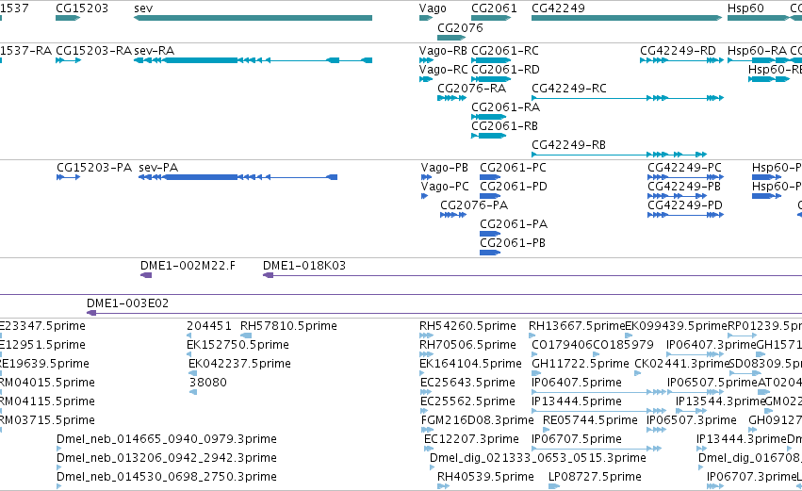
Task: Click the RH70506.5prime EST label
Action: point(468,345)
